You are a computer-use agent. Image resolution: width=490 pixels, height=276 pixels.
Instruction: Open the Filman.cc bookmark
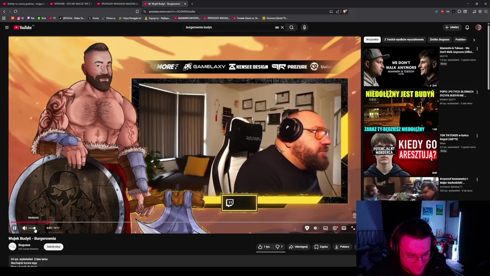109,18
